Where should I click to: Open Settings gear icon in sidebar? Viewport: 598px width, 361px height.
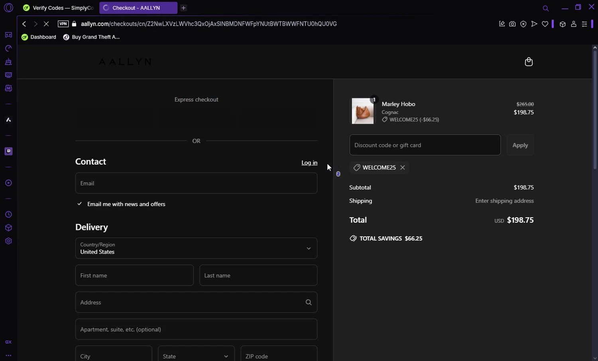(x=8, y=241)
